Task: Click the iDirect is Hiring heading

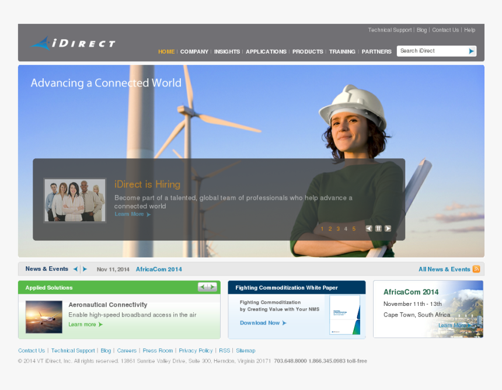Action: [x=147, y=184]
